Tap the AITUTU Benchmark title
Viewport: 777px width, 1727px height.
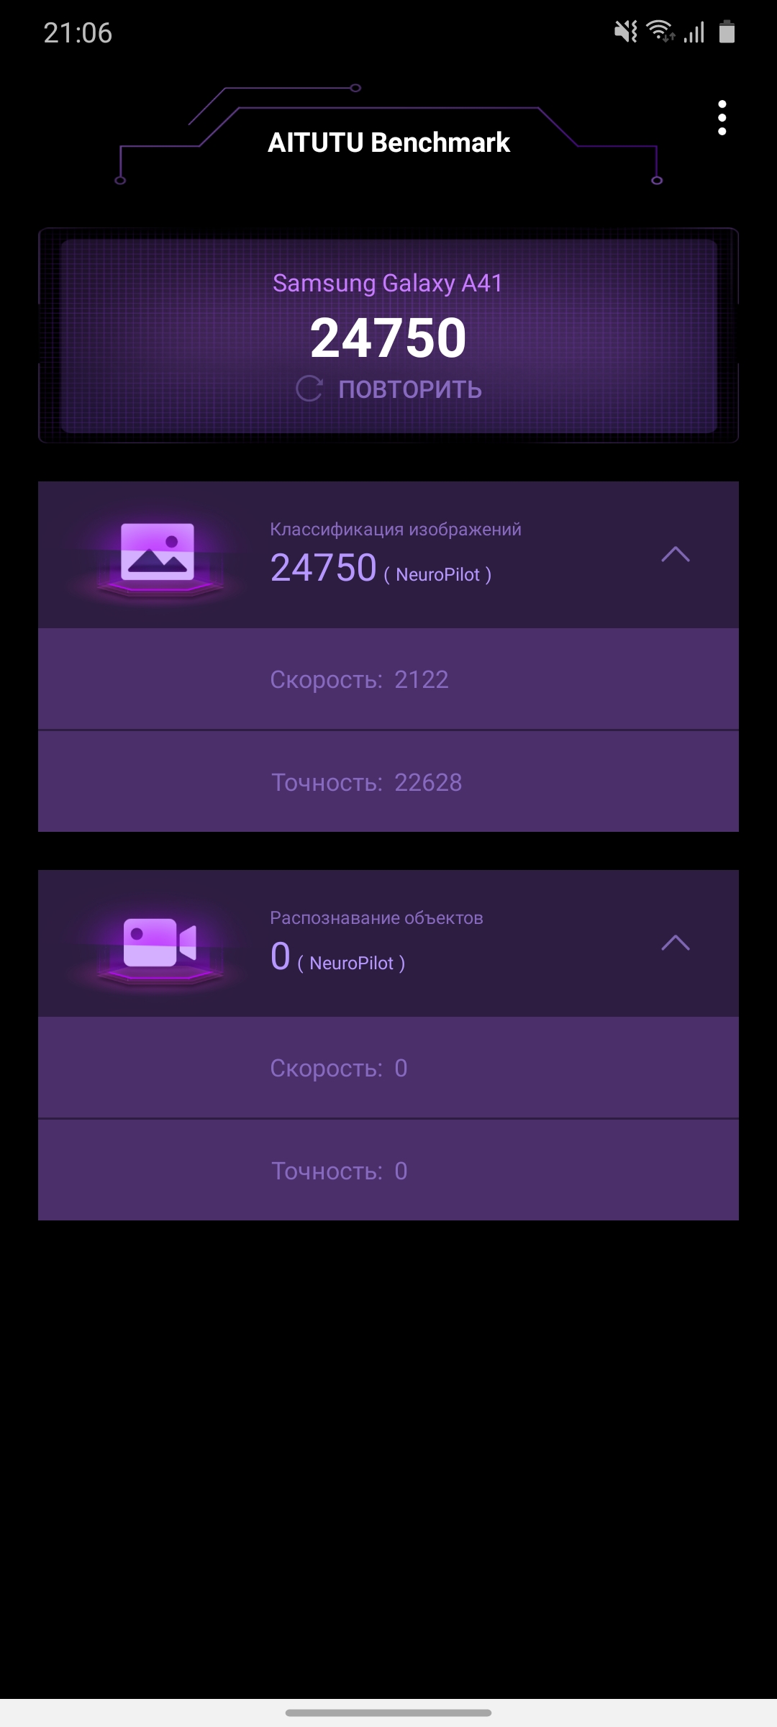click(x=388, y=142)
